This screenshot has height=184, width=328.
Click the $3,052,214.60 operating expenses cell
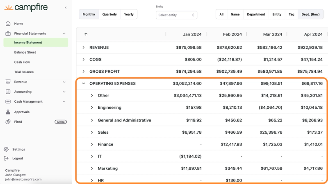[187, 83]
